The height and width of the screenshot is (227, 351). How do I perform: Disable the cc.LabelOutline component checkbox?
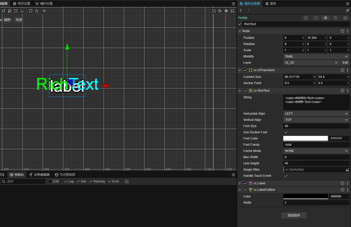coord(245,190)
